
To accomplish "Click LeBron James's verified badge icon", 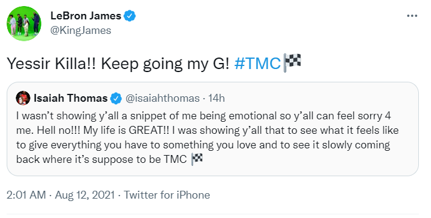I will [x=130, y=16].
